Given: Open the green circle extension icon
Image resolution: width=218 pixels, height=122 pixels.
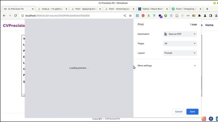Looking at the screenshot, I should pyautogui.click(x=166, y=16).
